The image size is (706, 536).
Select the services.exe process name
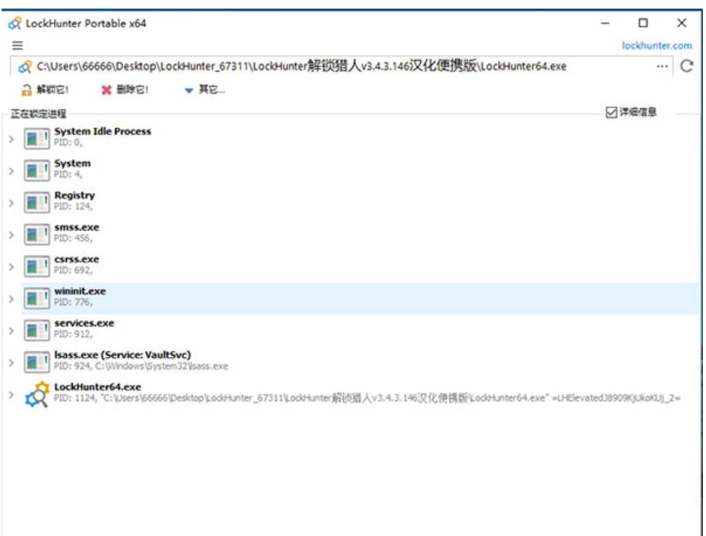coord(84,323)
